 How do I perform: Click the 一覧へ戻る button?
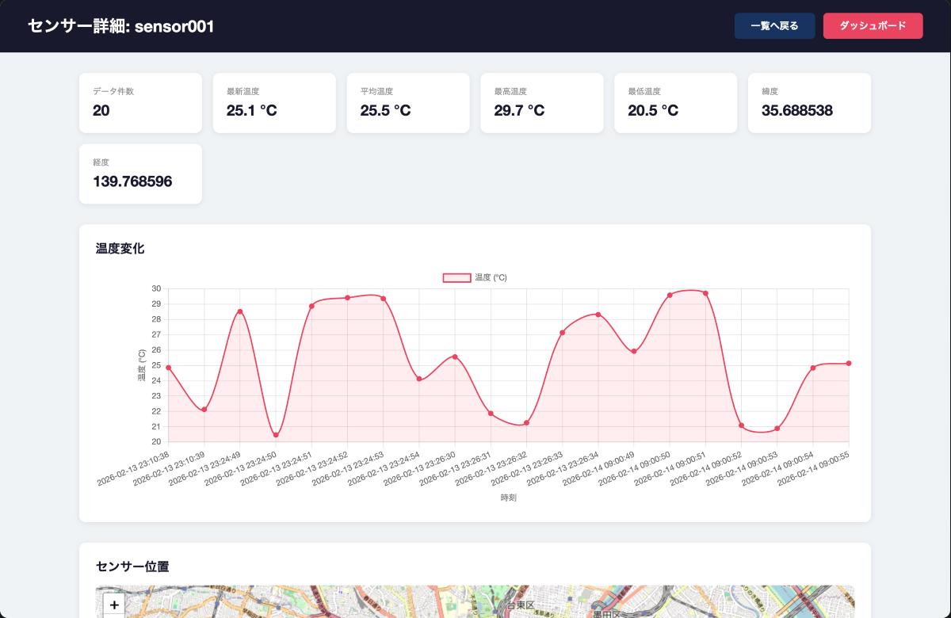[x=775, y=25]
